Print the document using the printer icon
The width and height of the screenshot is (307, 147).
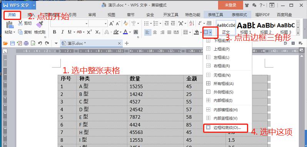[x=26, y=43]
